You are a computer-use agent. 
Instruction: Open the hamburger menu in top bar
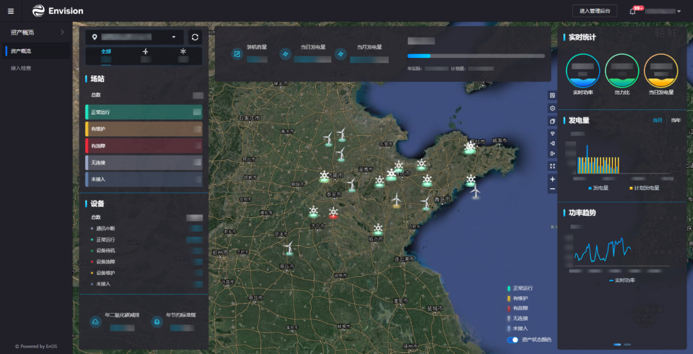click(11, 11)
